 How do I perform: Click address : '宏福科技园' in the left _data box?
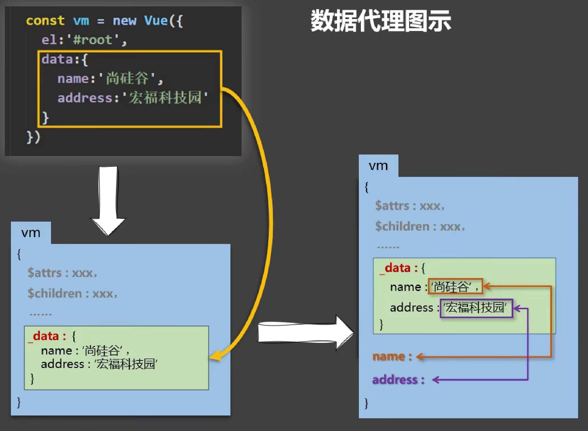[99, 364]
